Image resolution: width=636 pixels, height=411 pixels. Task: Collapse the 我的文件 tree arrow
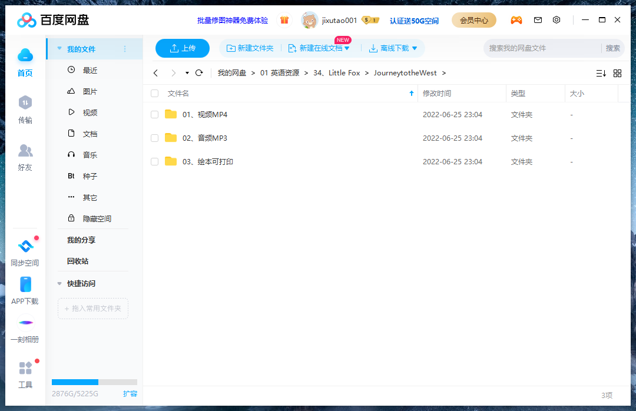(x=59, y=48)
